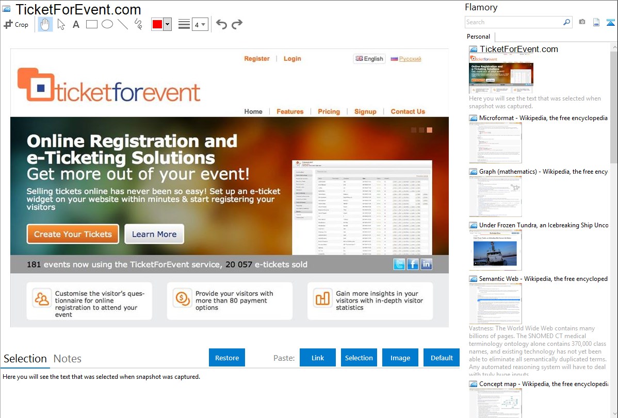Open the Microformat Wikipedia snapshot thumbnail

coord(495,143)
